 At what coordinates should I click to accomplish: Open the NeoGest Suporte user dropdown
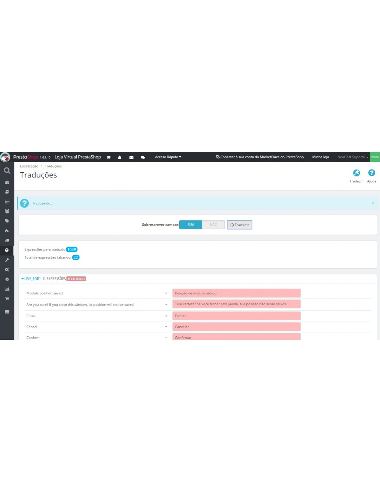tap(353, 157)
